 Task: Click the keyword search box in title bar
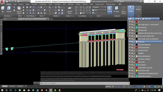pos(102,2)
